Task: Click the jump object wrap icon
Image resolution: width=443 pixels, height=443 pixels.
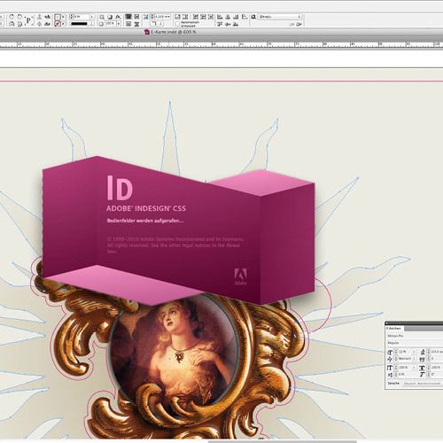Action: [x=136, y=24]
